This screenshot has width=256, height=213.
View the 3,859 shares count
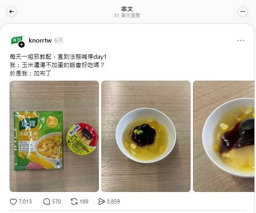click(113, 201)
